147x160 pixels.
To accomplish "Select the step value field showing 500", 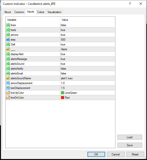I will pyautogui.click(x=88, y=40).
